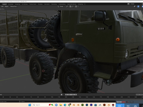Switch to the Geometry Nodes workspace

[x=72, y=4]
